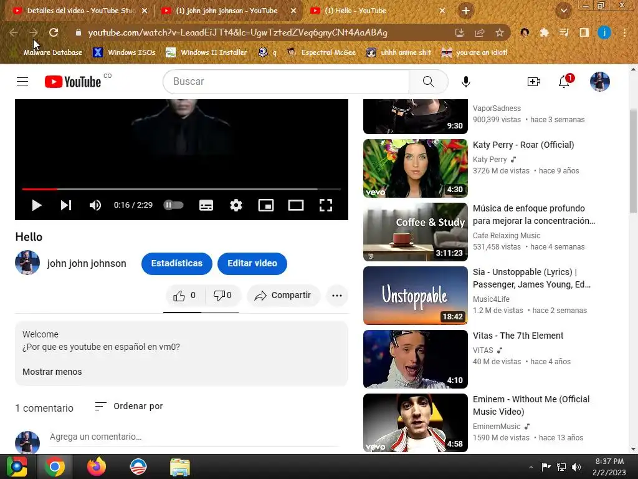Toggle subtitles in the player
Image resolution: width=638 pixels, height=479 pixels.
206,205
